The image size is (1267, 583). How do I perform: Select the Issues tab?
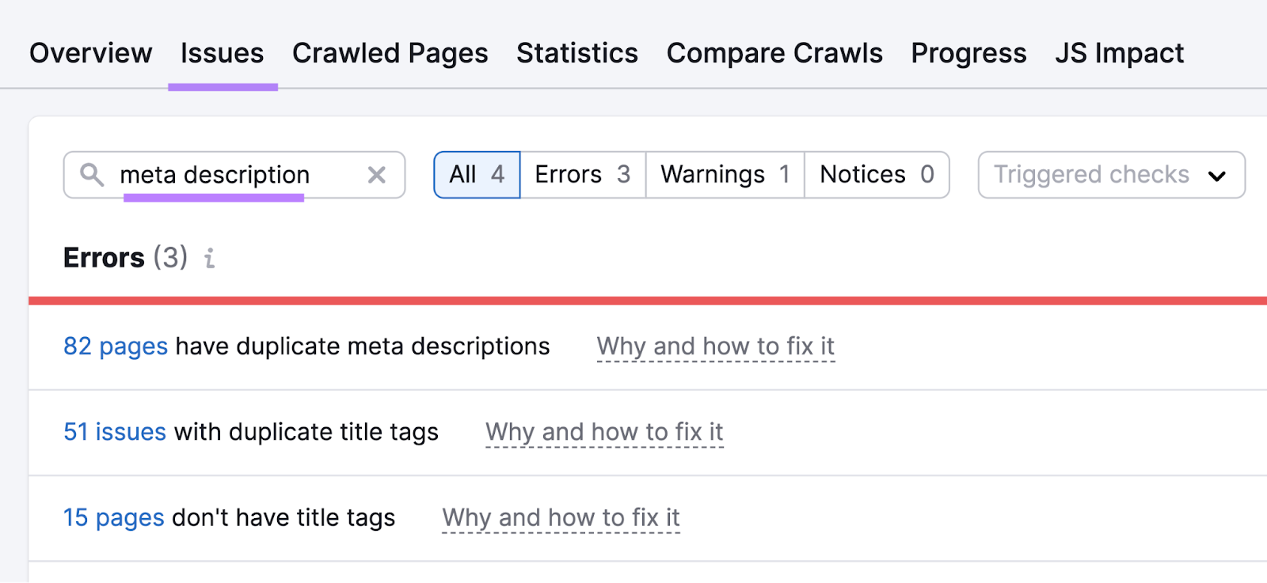click(223, 53)
